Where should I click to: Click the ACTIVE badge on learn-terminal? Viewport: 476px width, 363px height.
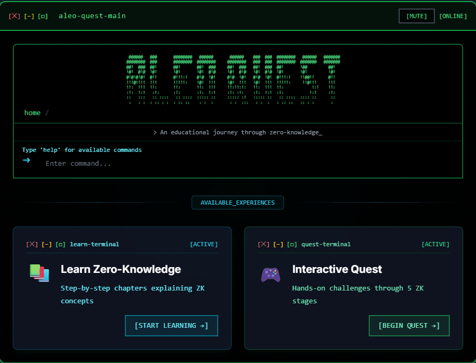tap(204, 244)
